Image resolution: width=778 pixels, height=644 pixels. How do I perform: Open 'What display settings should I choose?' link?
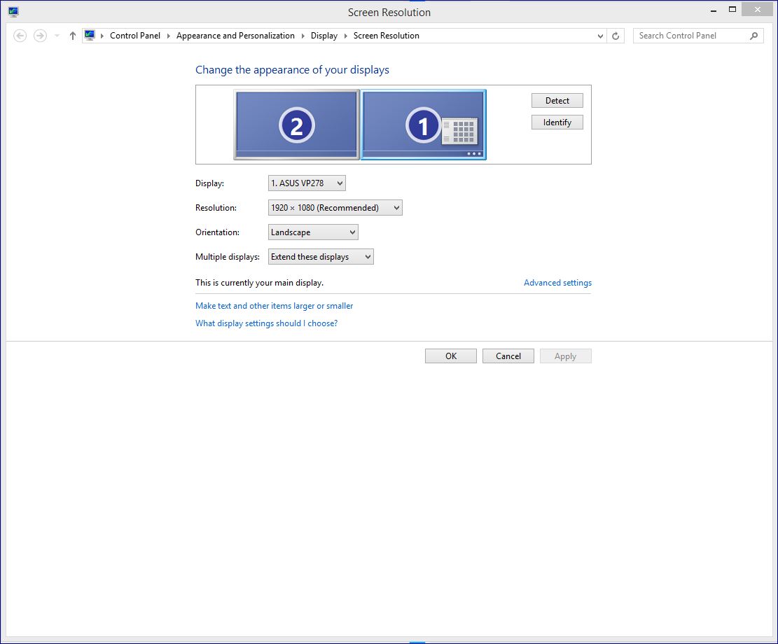point(266,323)
